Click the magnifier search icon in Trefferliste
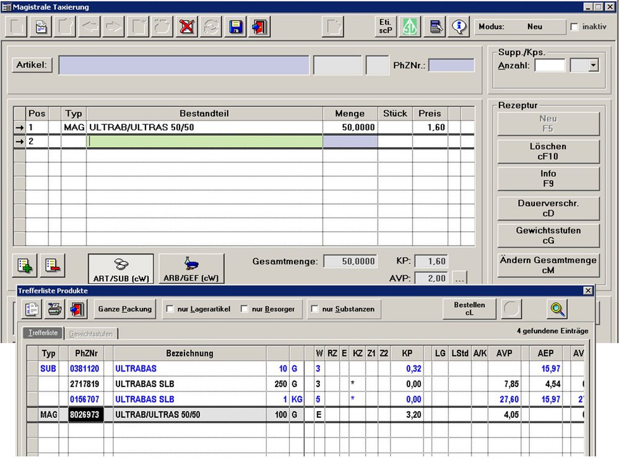The image size is (619, 458). [x=557, y=308]
